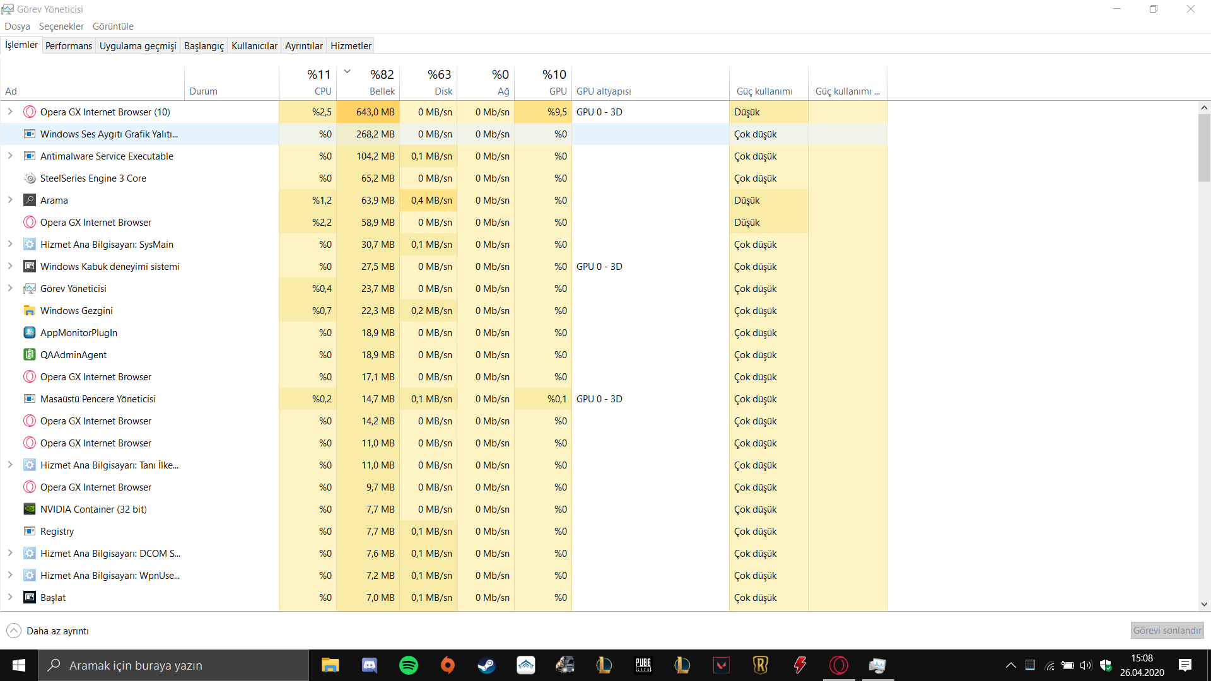The width and height of the screenshot is (1211, 681).
Task: Click the process list scroll down arrow
Action: pos(1204,604)
